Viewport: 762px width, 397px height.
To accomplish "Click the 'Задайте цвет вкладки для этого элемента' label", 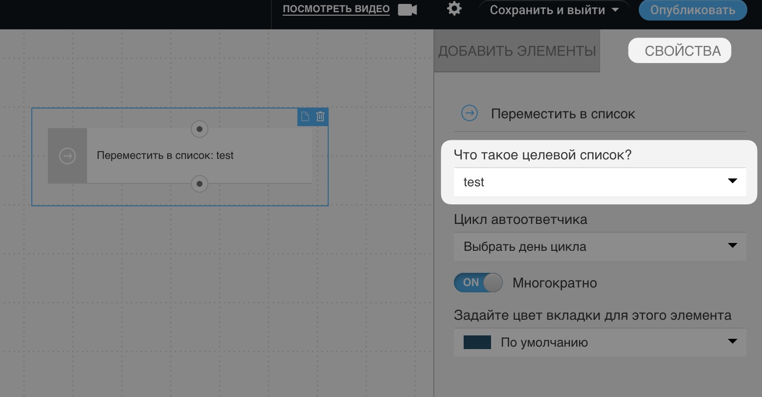I will 593,315.
